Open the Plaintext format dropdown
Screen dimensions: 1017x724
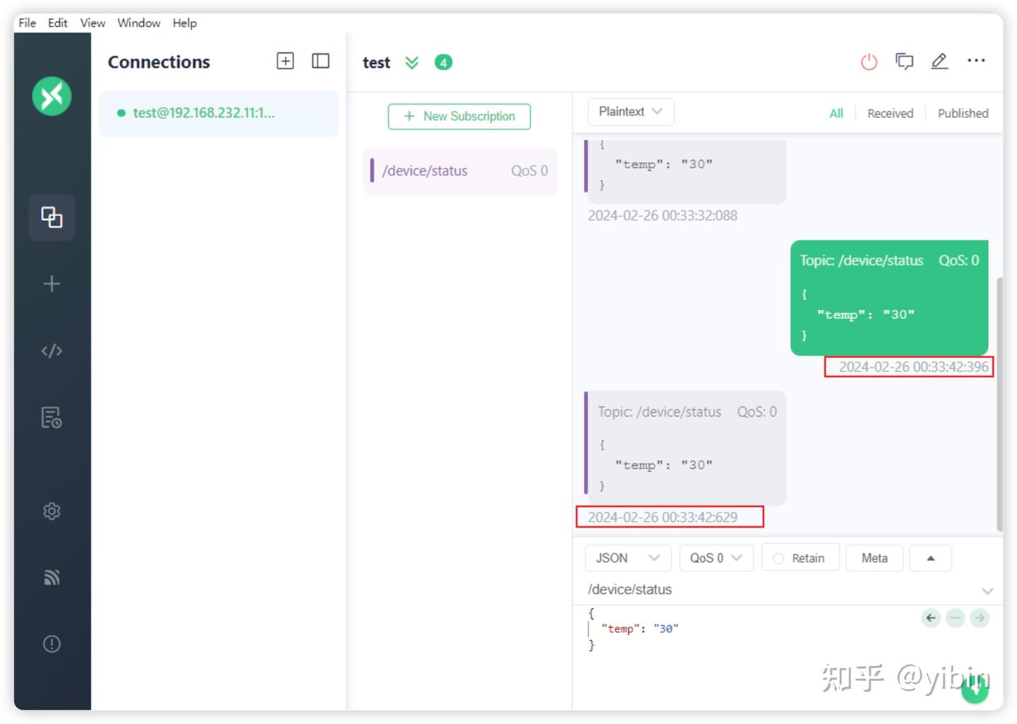(x=631, y=112)
